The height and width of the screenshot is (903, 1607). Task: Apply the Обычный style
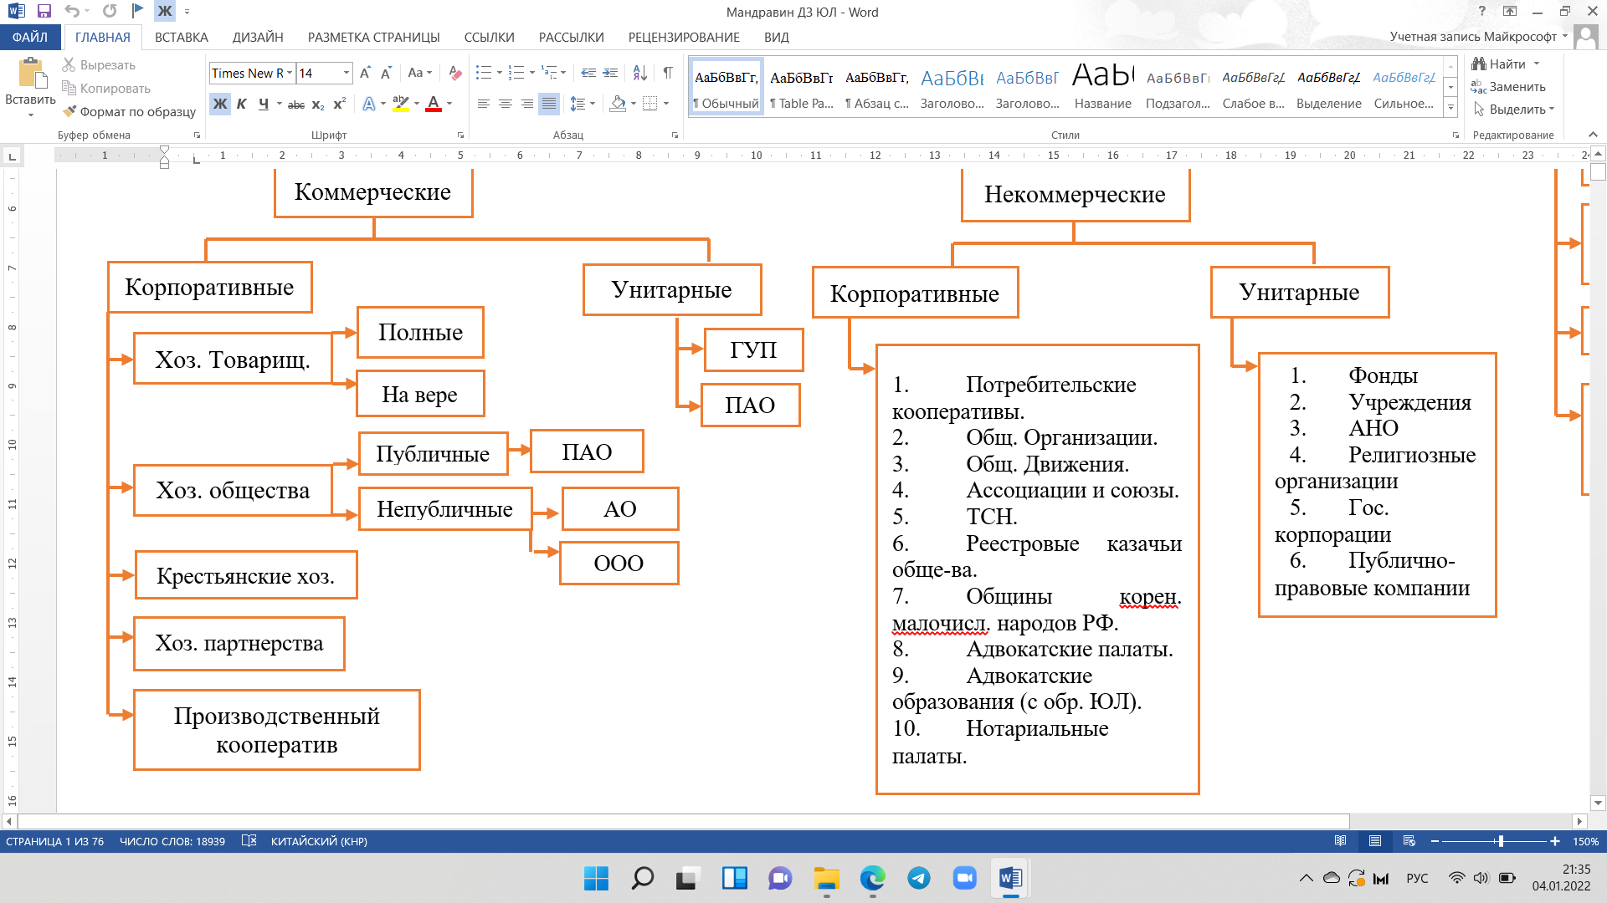point(726,87)
